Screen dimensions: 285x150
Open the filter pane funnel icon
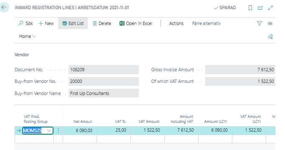(x=260, y=23)
